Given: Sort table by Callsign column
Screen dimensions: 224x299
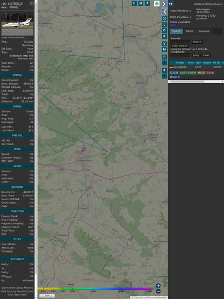Looking at the screenshot, I should [x=180, y=63].
